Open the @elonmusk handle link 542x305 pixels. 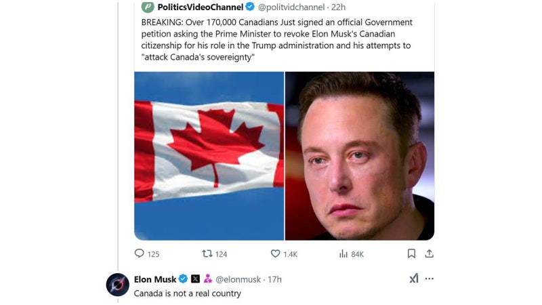238,279
